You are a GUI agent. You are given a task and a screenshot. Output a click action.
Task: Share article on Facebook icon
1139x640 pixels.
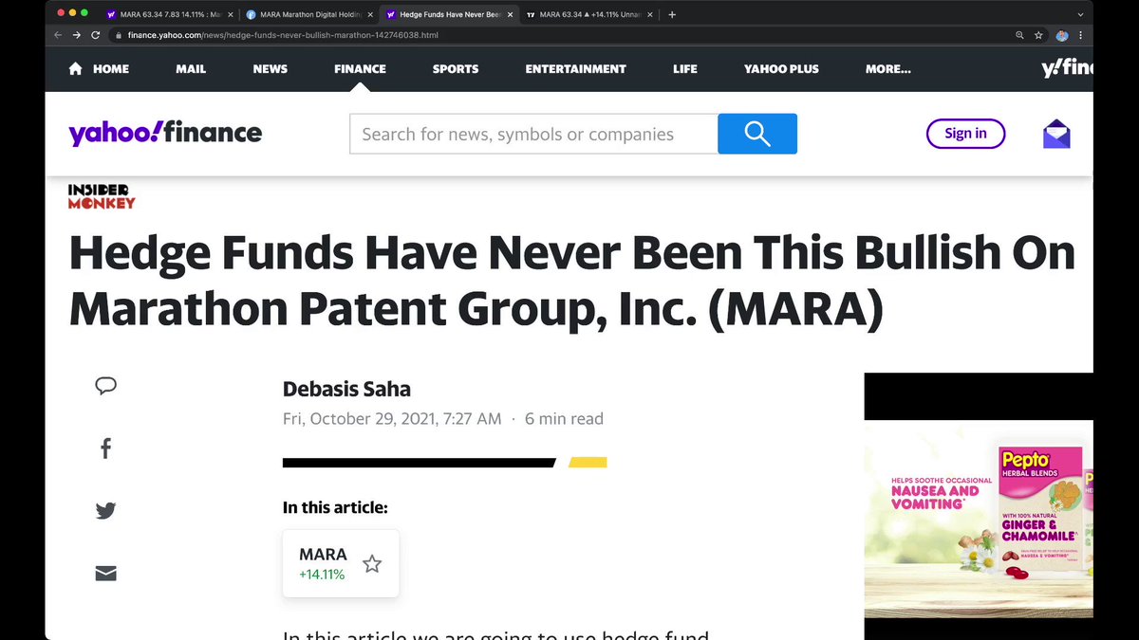coord(105,448)
